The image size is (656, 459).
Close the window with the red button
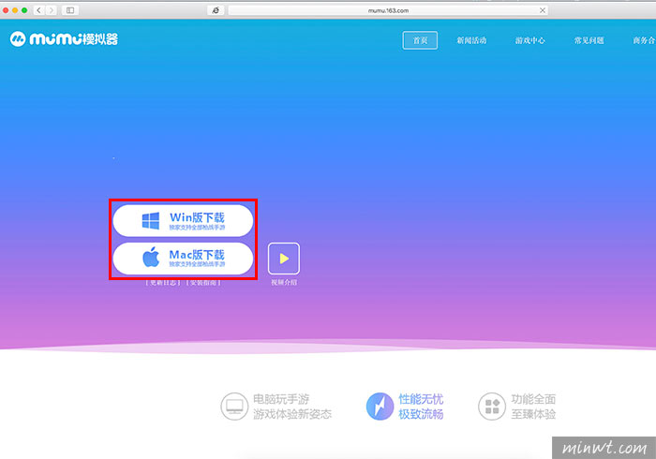tap(6, 10)
